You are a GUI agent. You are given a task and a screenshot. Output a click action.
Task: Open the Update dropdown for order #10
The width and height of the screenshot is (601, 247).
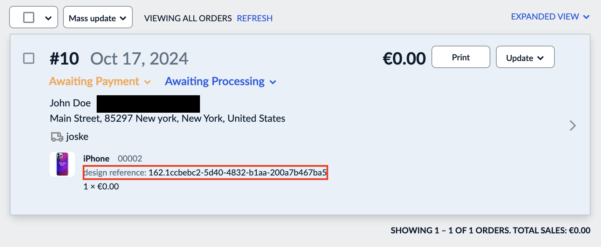pyautogui.click(x=525, y=58)
